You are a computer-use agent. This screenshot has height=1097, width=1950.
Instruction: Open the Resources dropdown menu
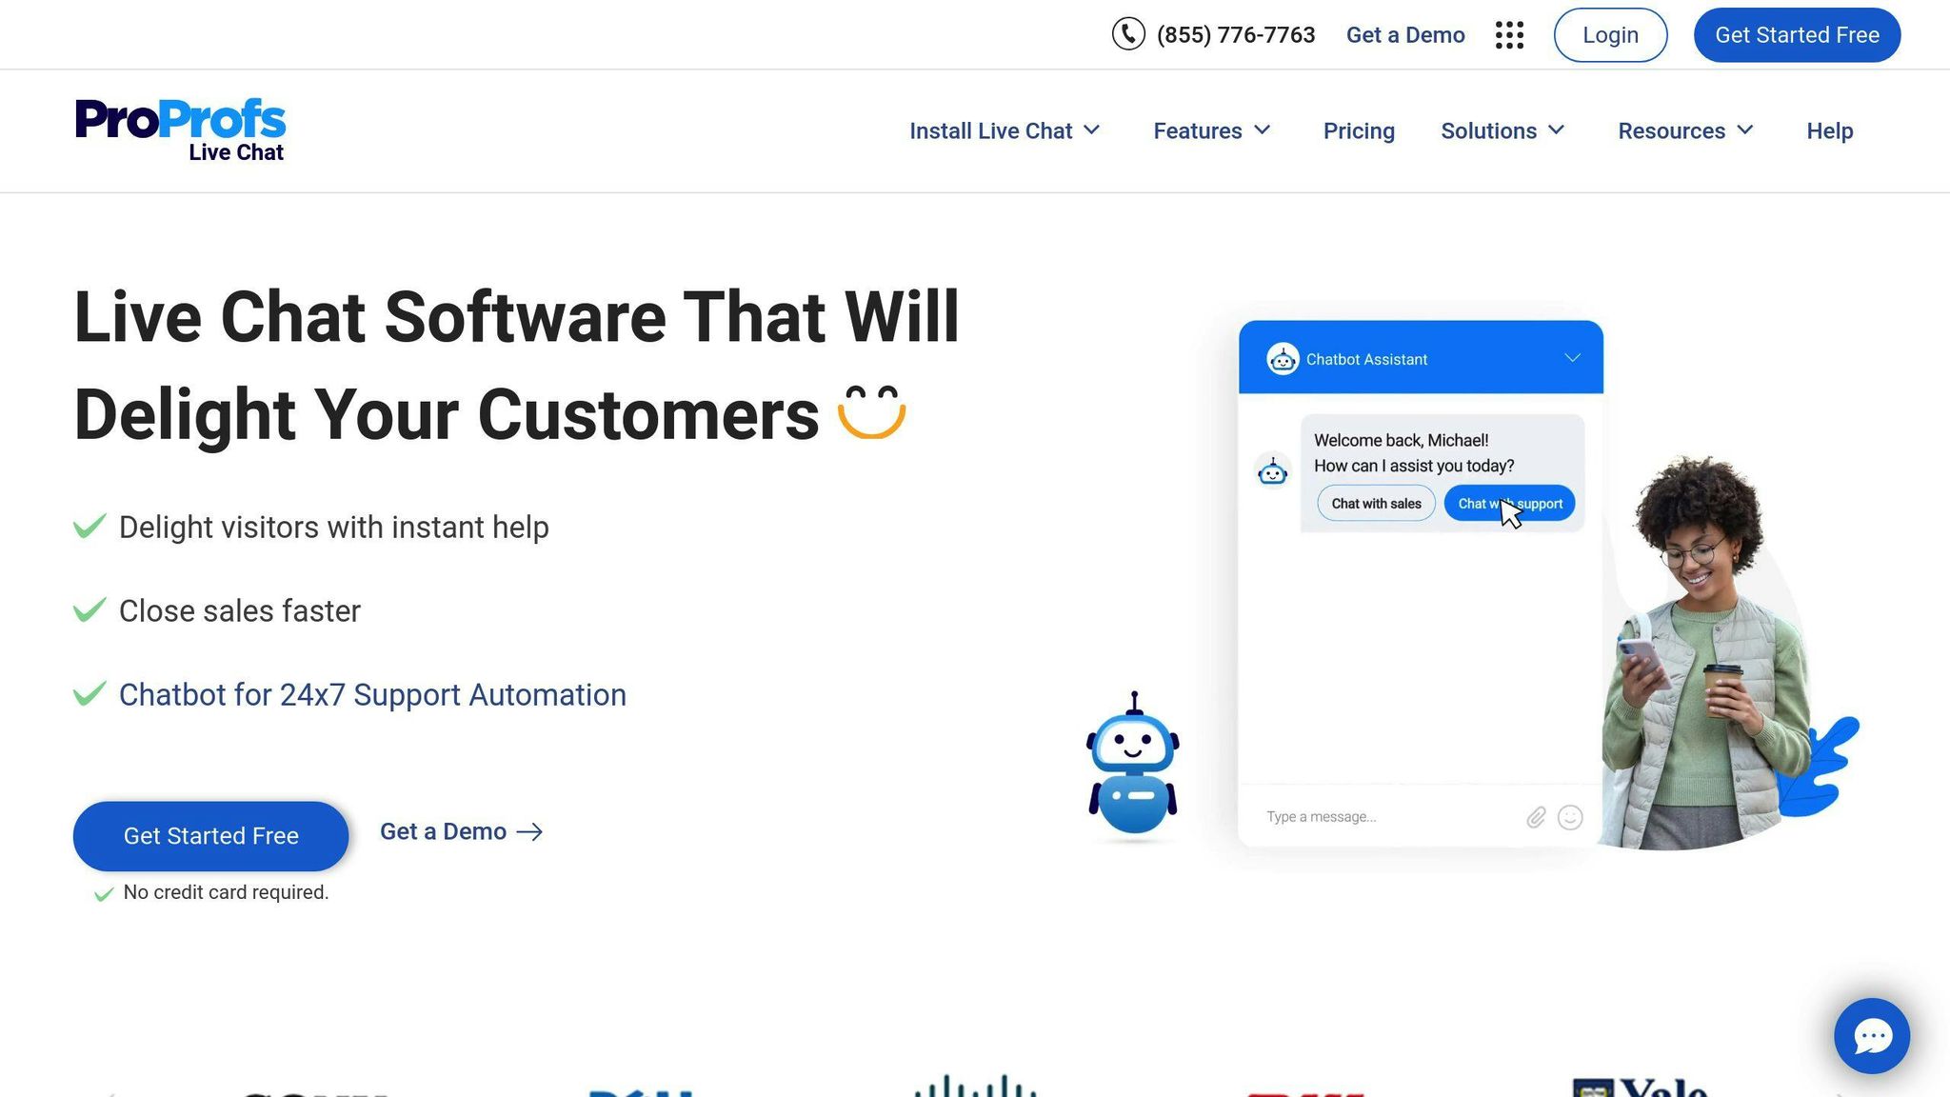pyautogui.click(x=1685, y=130)
